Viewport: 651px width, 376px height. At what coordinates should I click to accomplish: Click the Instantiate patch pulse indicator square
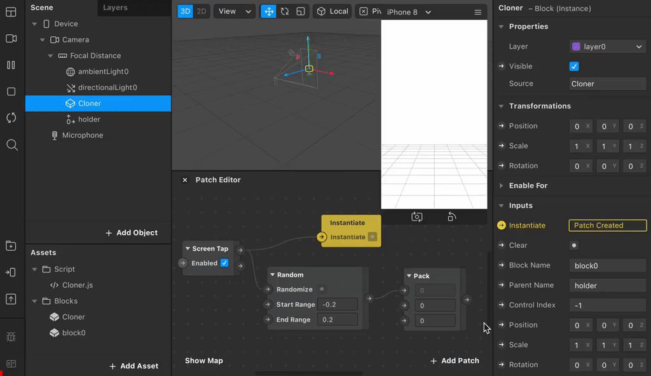373,237
